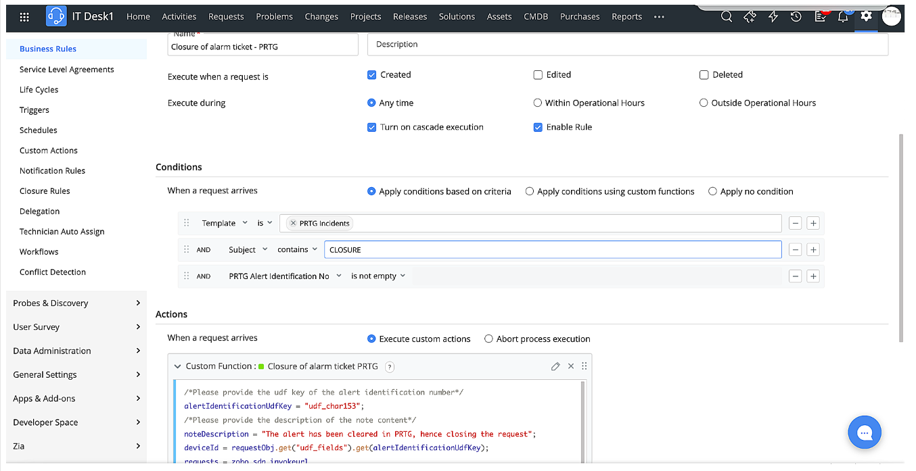
Task: Open the chat bubble widget
Action: click(865, 433)
